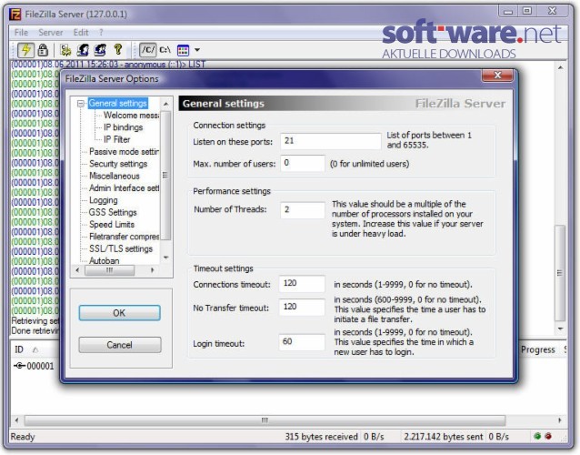
Task: Open the ? help menu
Action: tap(101, 33)
